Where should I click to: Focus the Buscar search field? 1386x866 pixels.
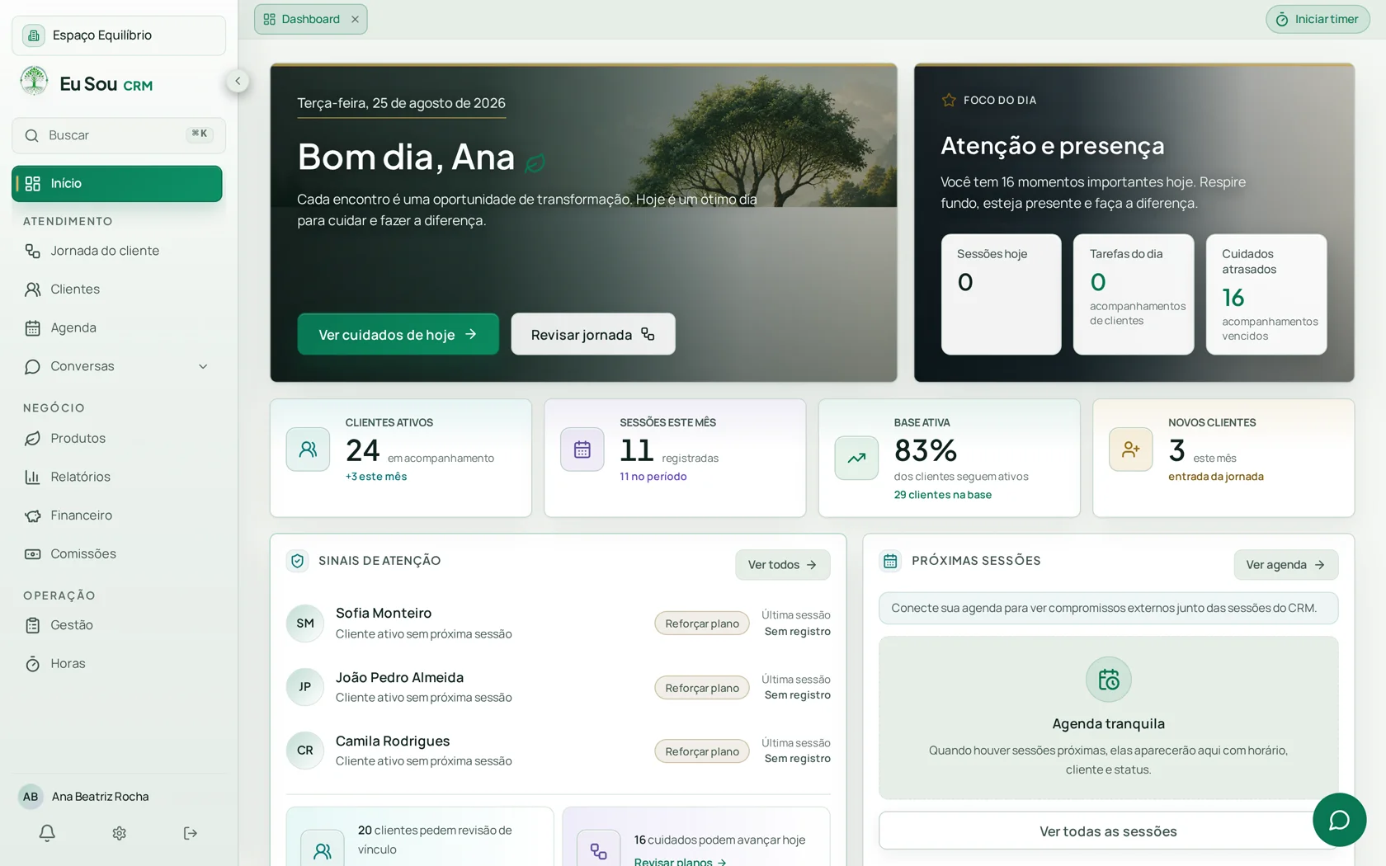click(x=119, y=135)
